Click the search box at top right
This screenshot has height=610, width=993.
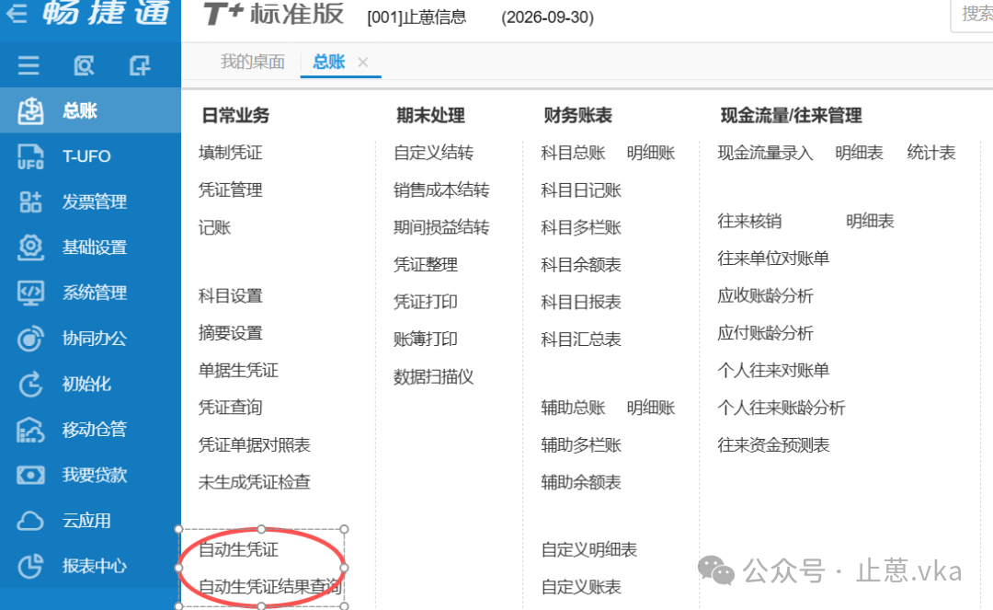tap(972, 14)
